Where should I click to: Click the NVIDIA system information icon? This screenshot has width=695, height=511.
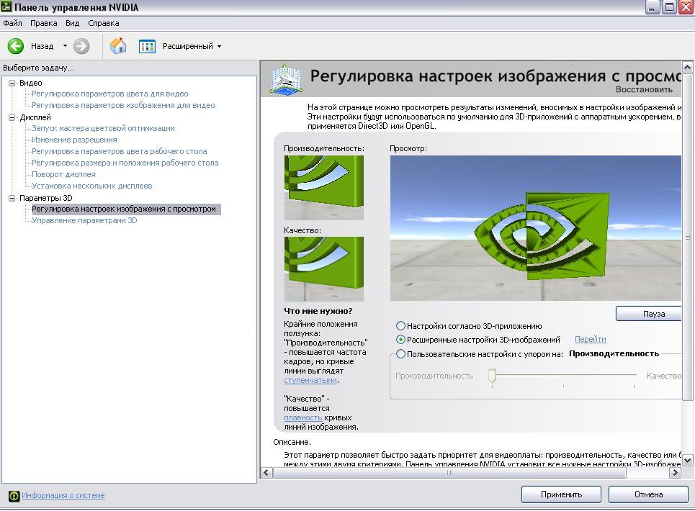[14, 496]
